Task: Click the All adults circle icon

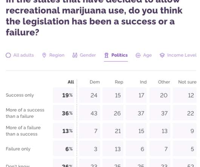Action: 8,55
